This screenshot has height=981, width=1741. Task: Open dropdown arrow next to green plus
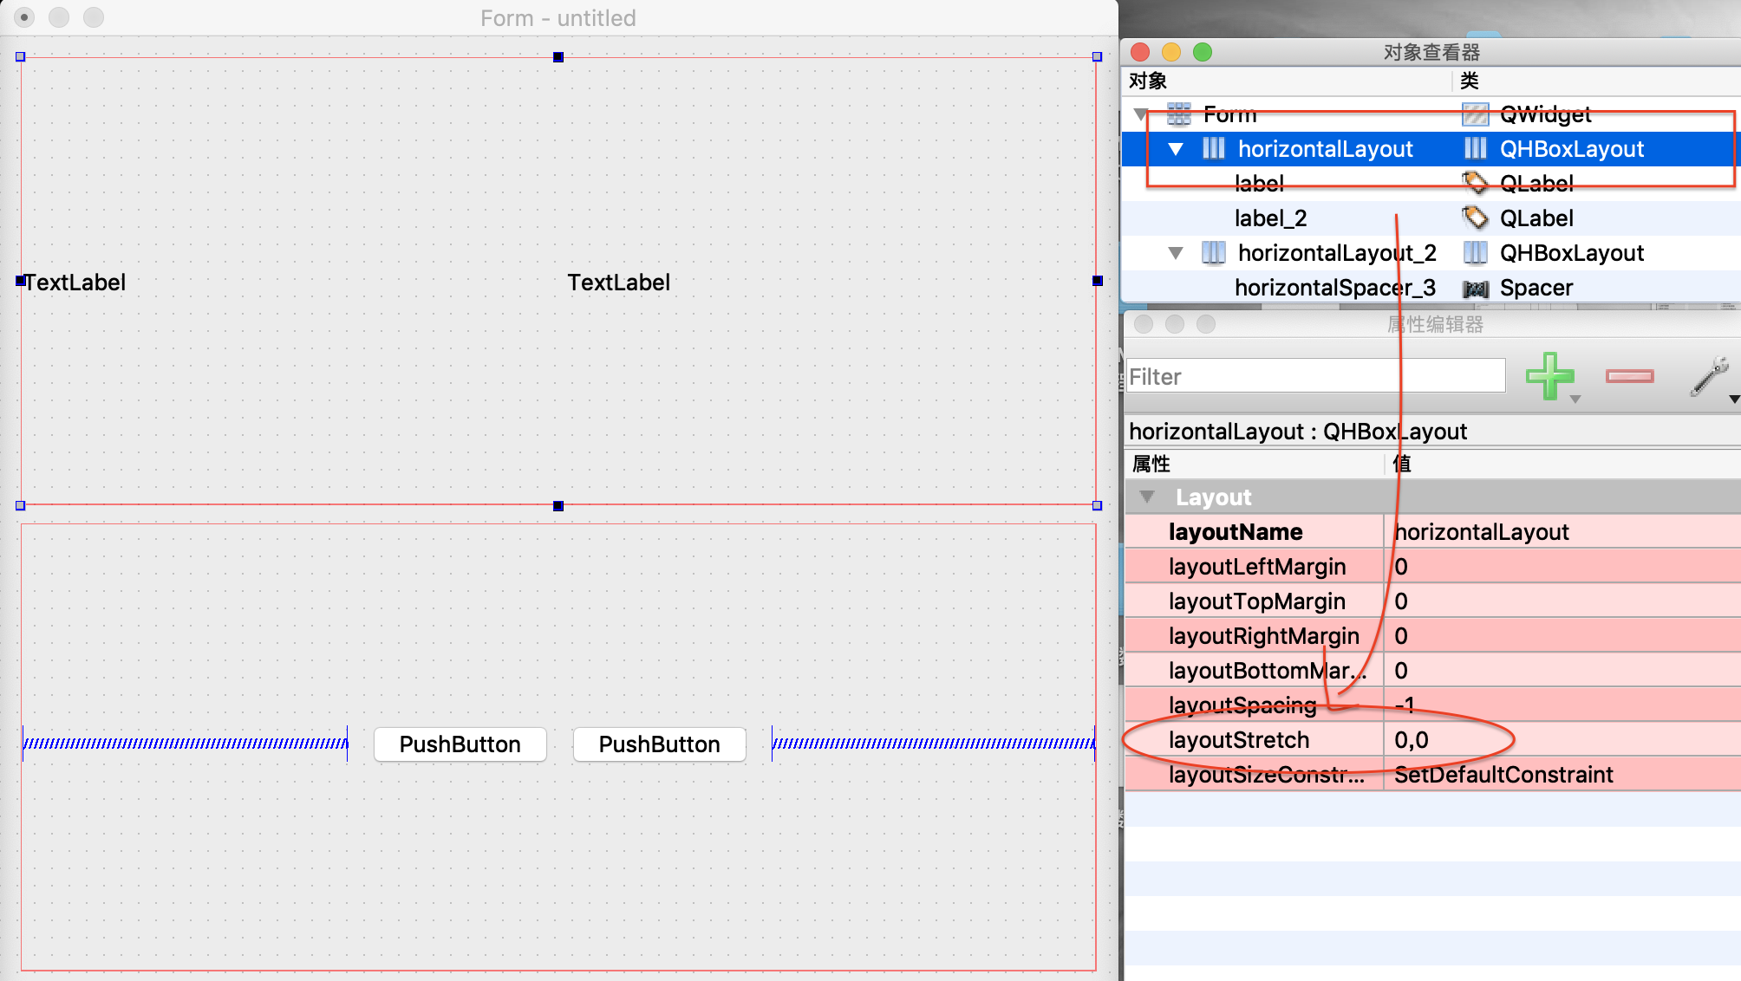pyautogui.click(x=1575, y=400)
